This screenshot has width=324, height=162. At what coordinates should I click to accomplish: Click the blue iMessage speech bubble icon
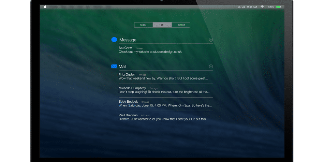pos(114,40)
